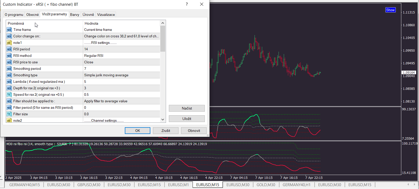Viewport: 419px width, 189px height.
Task: Switch to the Úrovně tab
Action: coord(88,15)
